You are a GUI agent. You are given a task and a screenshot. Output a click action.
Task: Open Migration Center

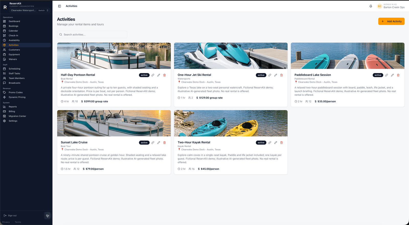click(x=26, y=116)
